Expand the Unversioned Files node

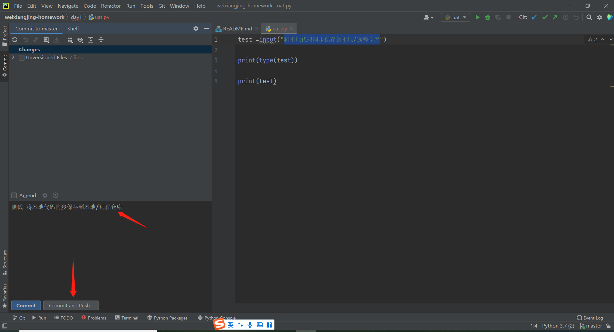coord(13,57)
